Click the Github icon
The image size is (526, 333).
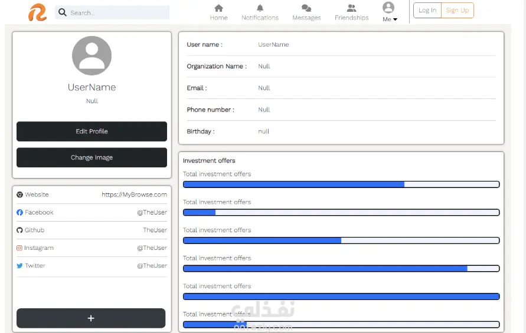20,230
